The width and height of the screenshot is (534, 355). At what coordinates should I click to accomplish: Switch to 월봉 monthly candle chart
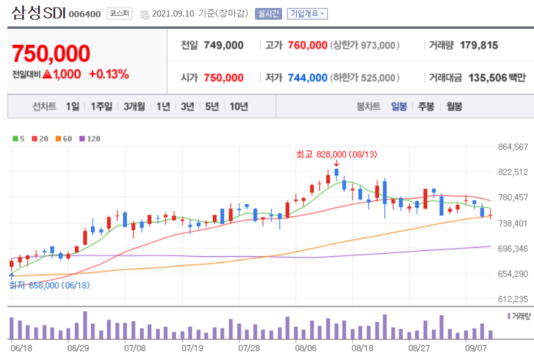point(454,107)
